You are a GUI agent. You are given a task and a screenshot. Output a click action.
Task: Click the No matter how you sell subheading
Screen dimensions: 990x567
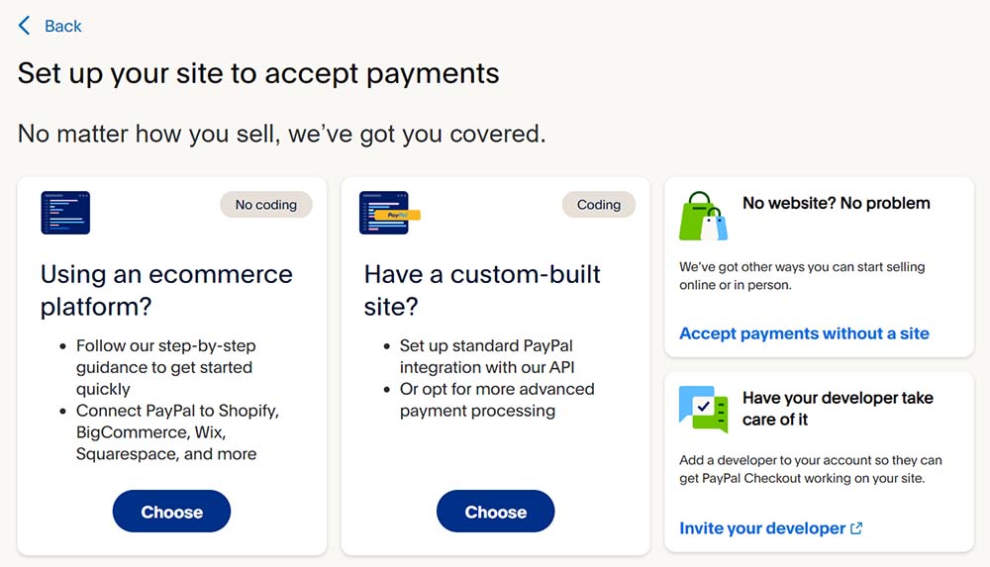(281, 133)
